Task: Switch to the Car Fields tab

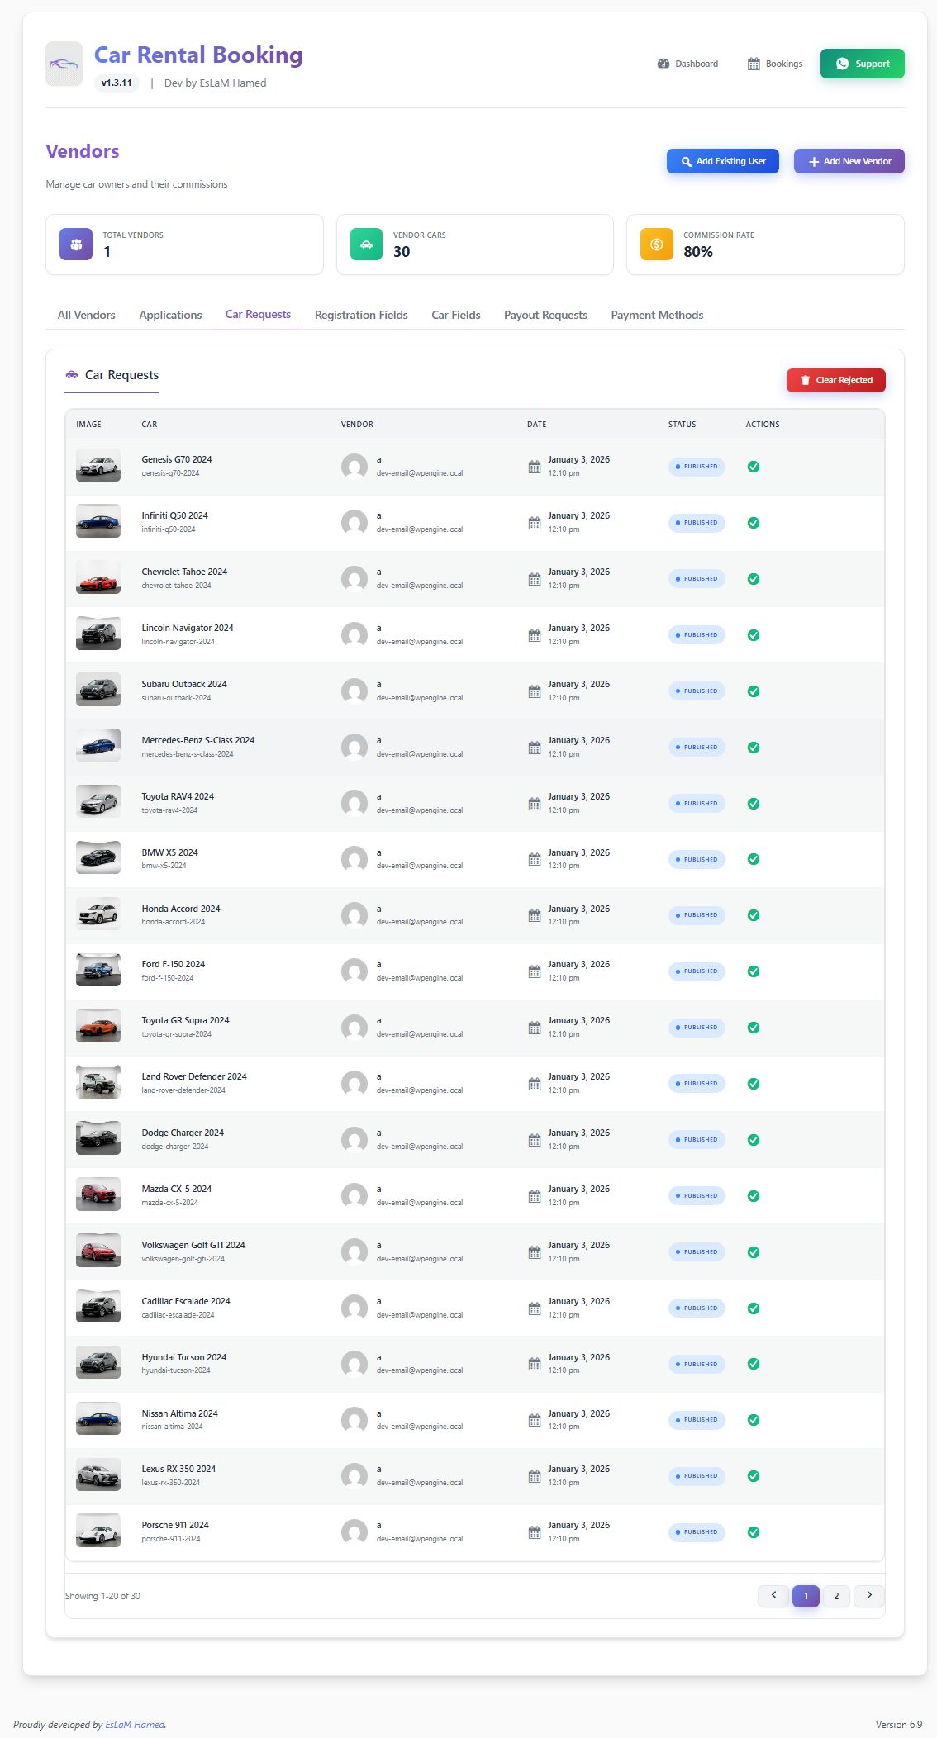Action: click(456, 315)
